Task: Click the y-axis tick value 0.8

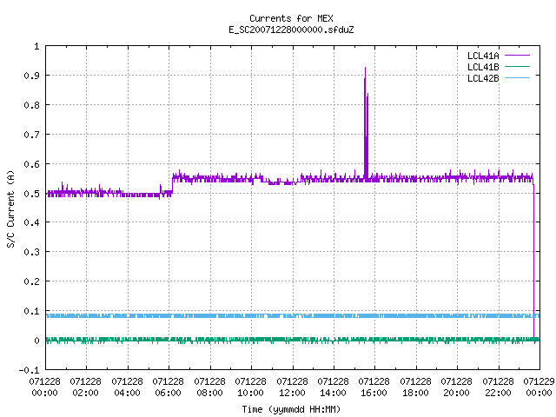Action: [x=31, y=105]
